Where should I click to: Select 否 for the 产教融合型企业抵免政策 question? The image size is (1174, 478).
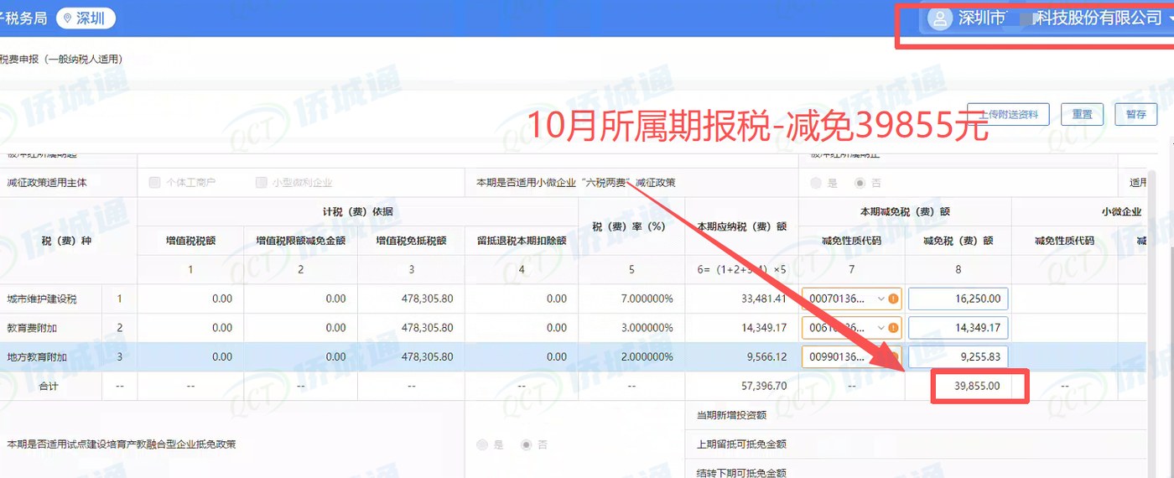527,444
